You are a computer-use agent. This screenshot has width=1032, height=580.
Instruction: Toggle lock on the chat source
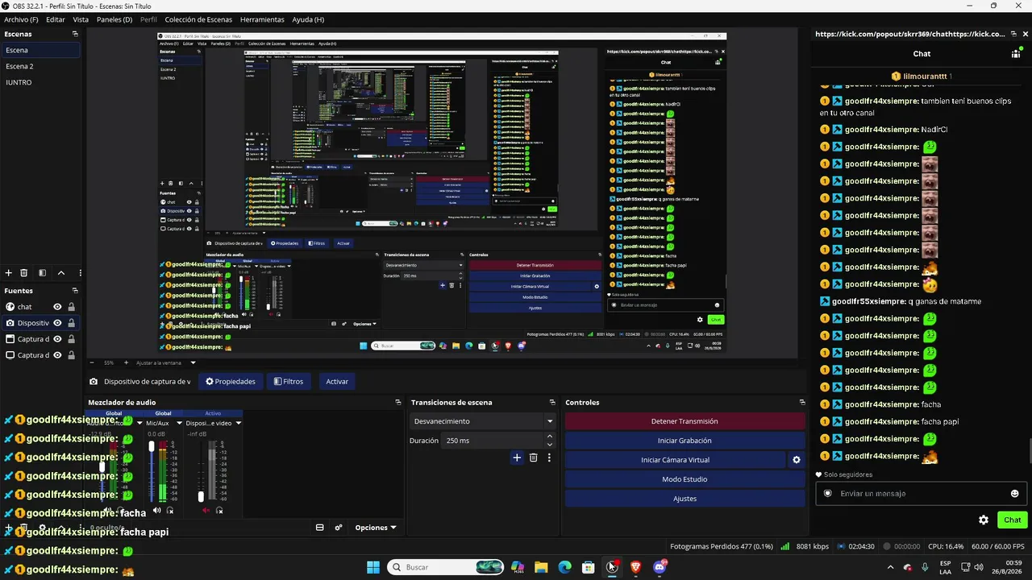tap(71, 307)
